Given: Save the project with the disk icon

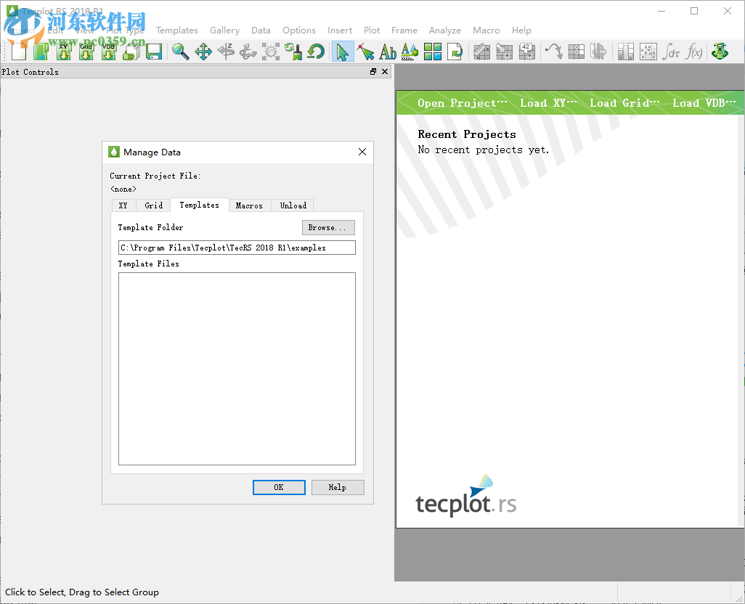Looking at the screenshot, I should pos(154,52).
